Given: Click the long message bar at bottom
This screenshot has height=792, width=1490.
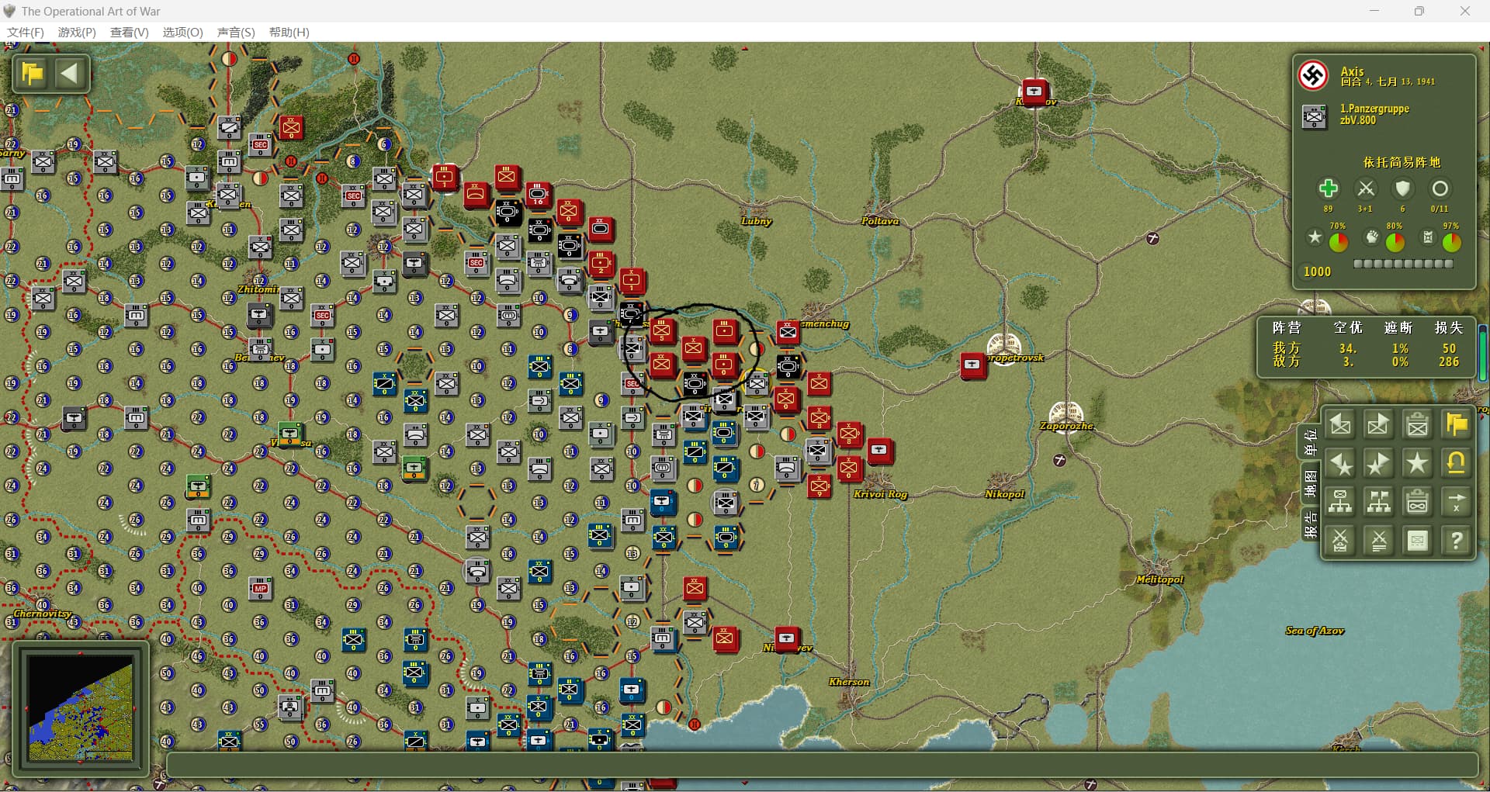Looking at the screenshot, I should pos(822,764).
